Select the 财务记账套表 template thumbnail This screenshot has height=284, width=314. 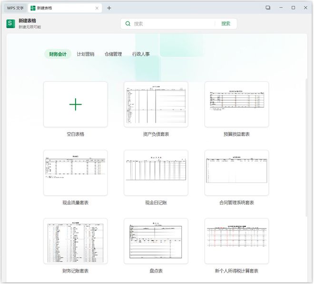tap(76, 241)
